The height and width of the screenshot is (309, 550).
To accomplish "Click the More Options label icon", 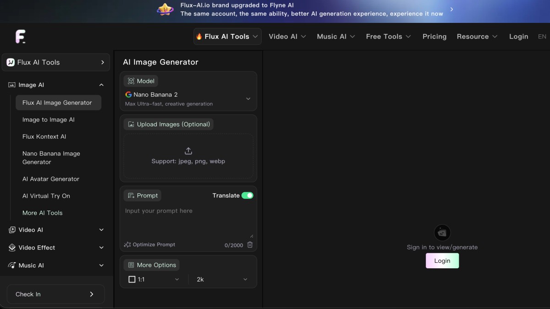I will click(131, 265).
